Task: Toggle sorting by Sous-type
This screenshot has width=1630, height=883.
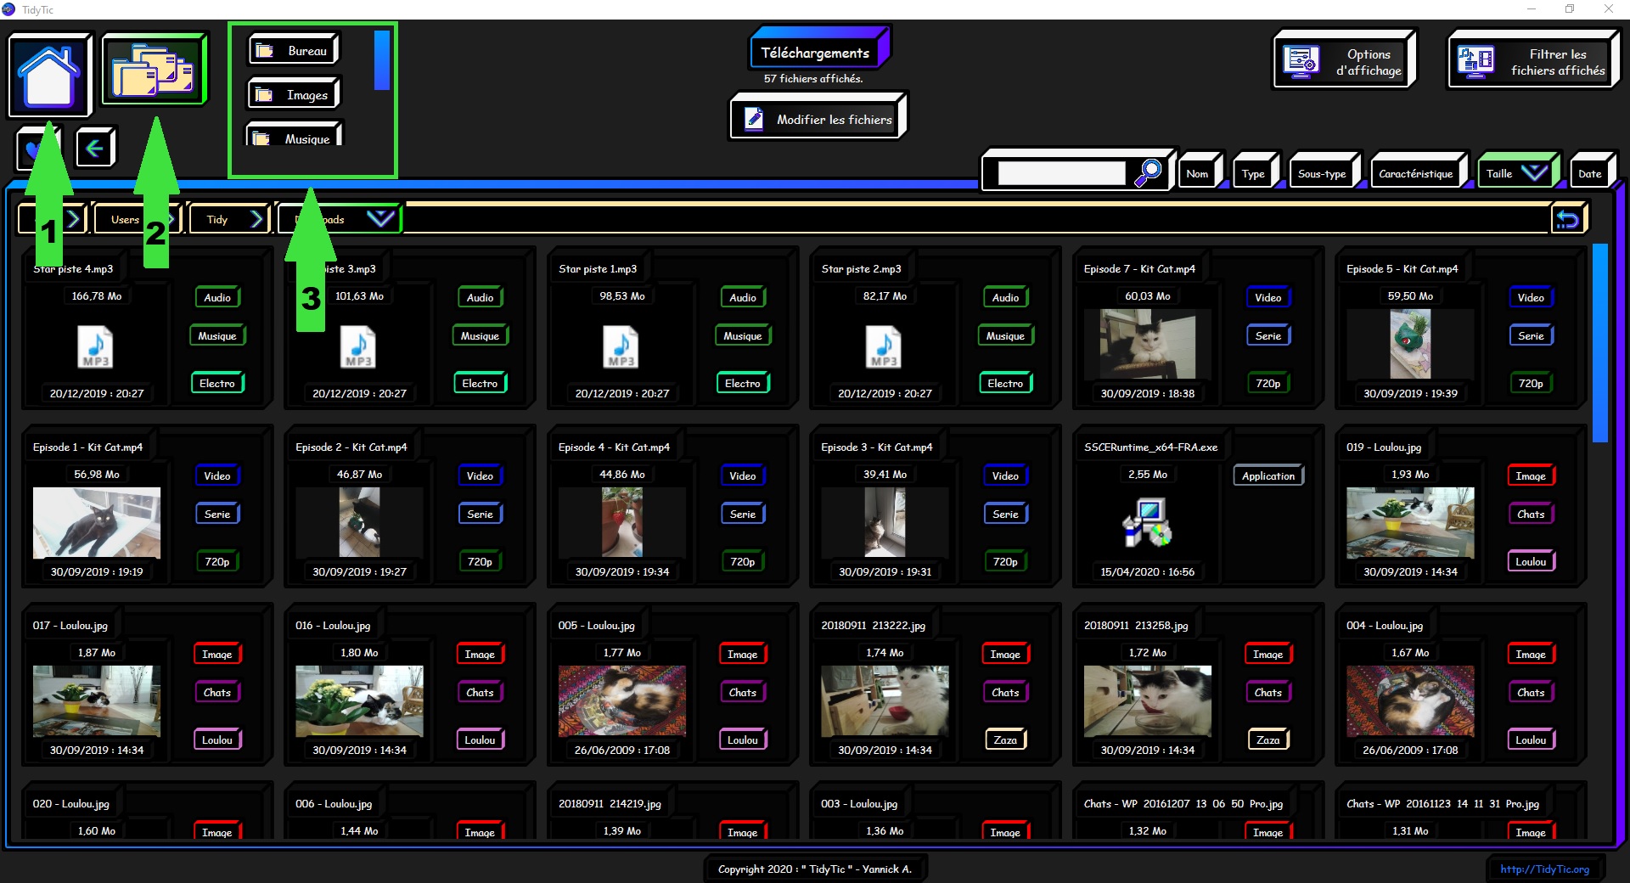Action: click(x=1322, y=173)
